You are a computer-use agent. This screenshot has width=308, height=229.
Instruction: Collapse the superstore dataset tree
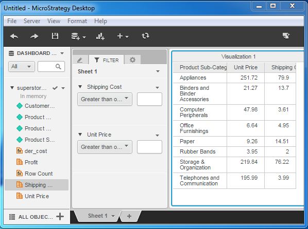(12, 88)
